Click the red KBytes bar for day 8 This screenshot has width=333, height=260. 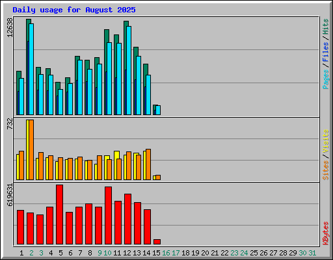(x=88, y=224)
